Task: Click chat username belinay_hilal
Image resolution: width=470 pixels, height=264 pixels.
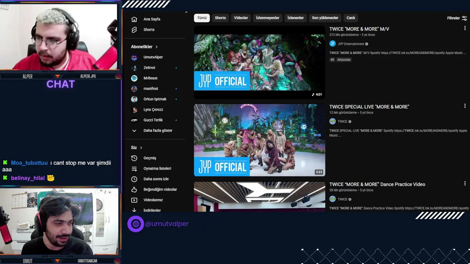Action: coord(28,178)
